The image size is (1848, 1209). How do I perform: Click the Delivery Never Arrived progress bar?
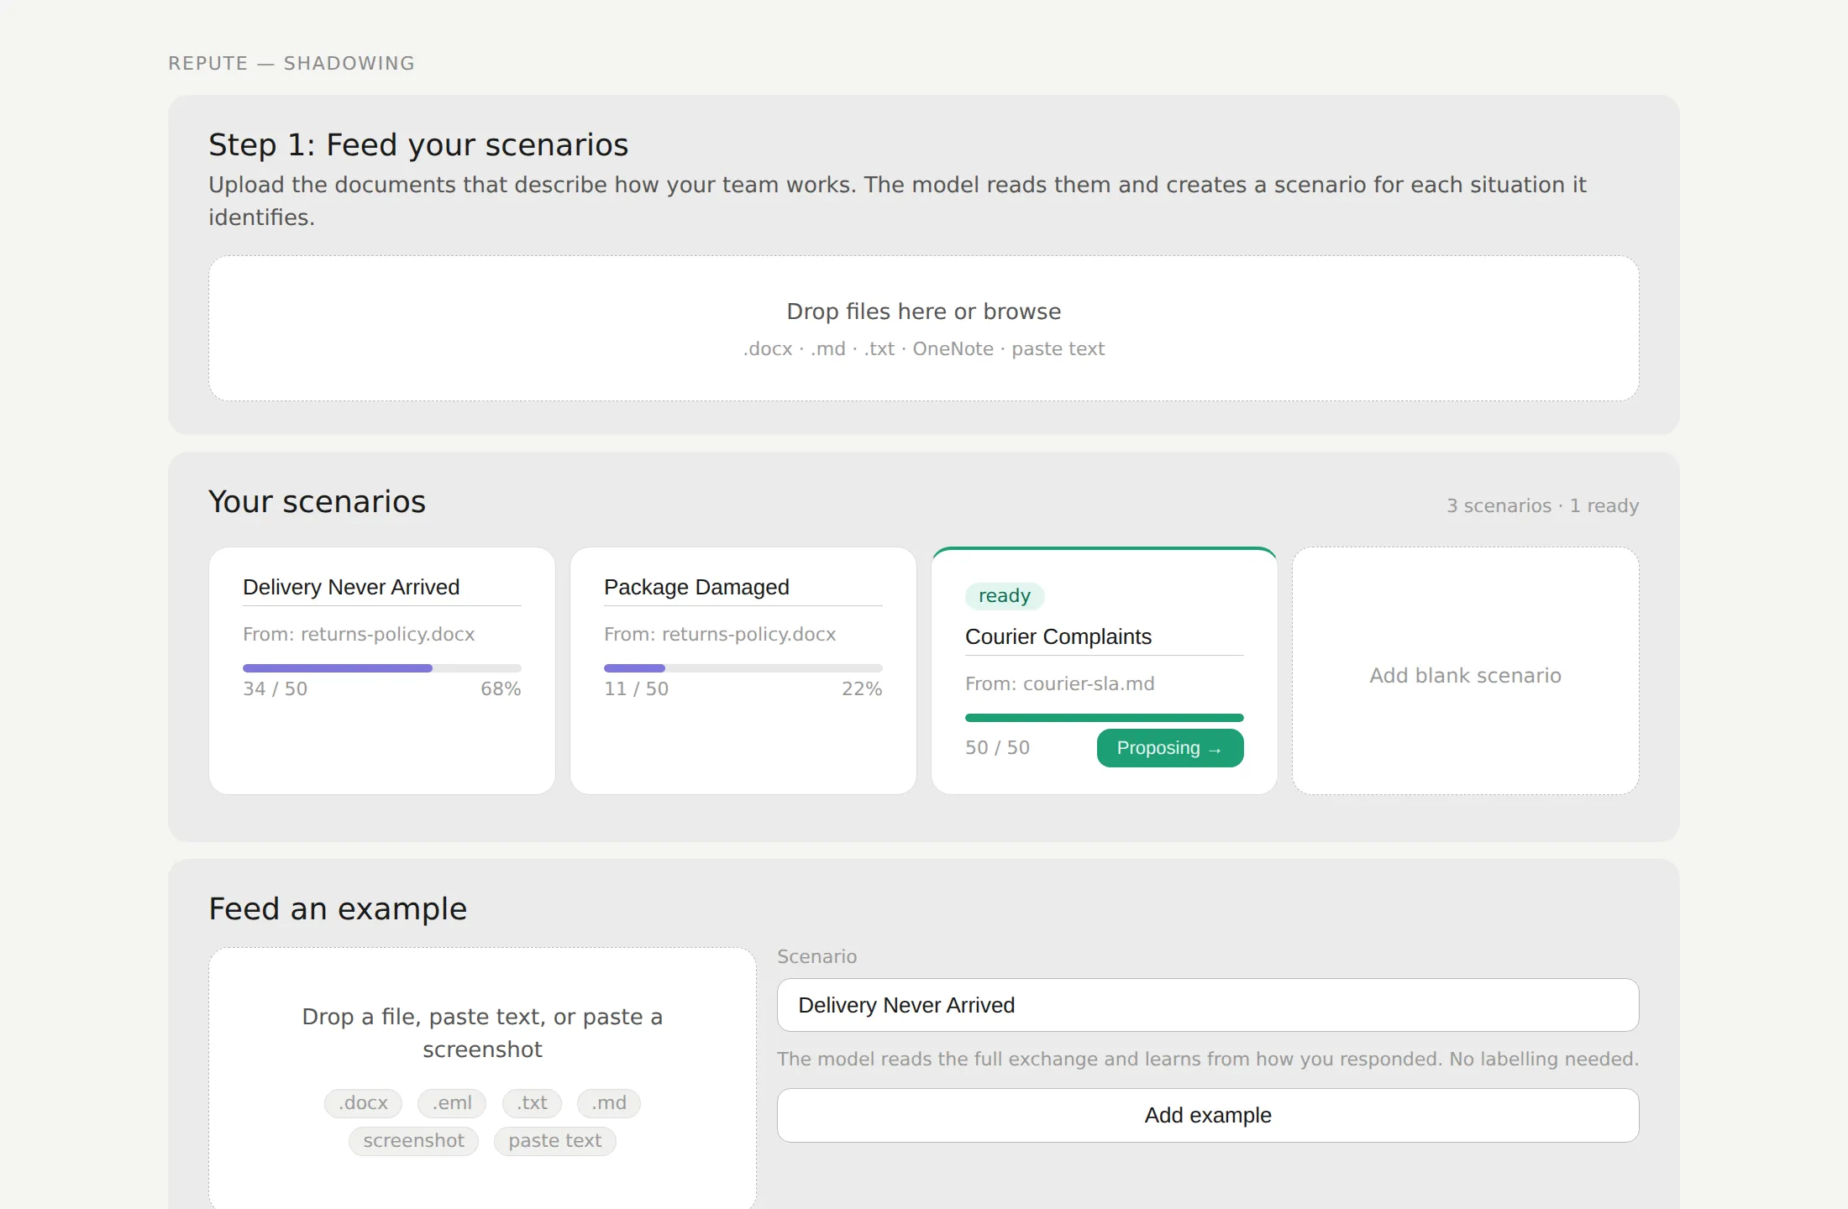[382, 668]
